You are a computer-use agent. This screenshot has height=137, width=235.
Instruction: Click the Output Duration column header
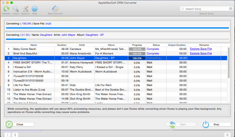[177, 45]
